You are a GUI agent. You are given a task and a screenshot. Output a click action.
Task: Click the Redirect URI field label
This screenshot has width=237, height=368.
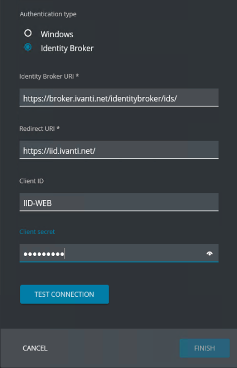39,129
